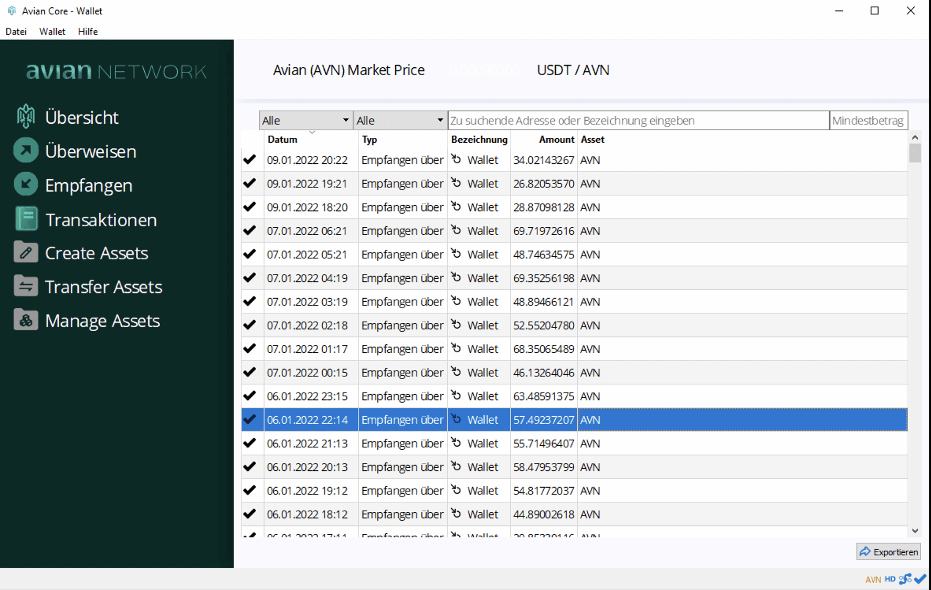Click the AVN unit indicator in status bar
The width and height of the screenshot is (931, 590).
point(873,580)
